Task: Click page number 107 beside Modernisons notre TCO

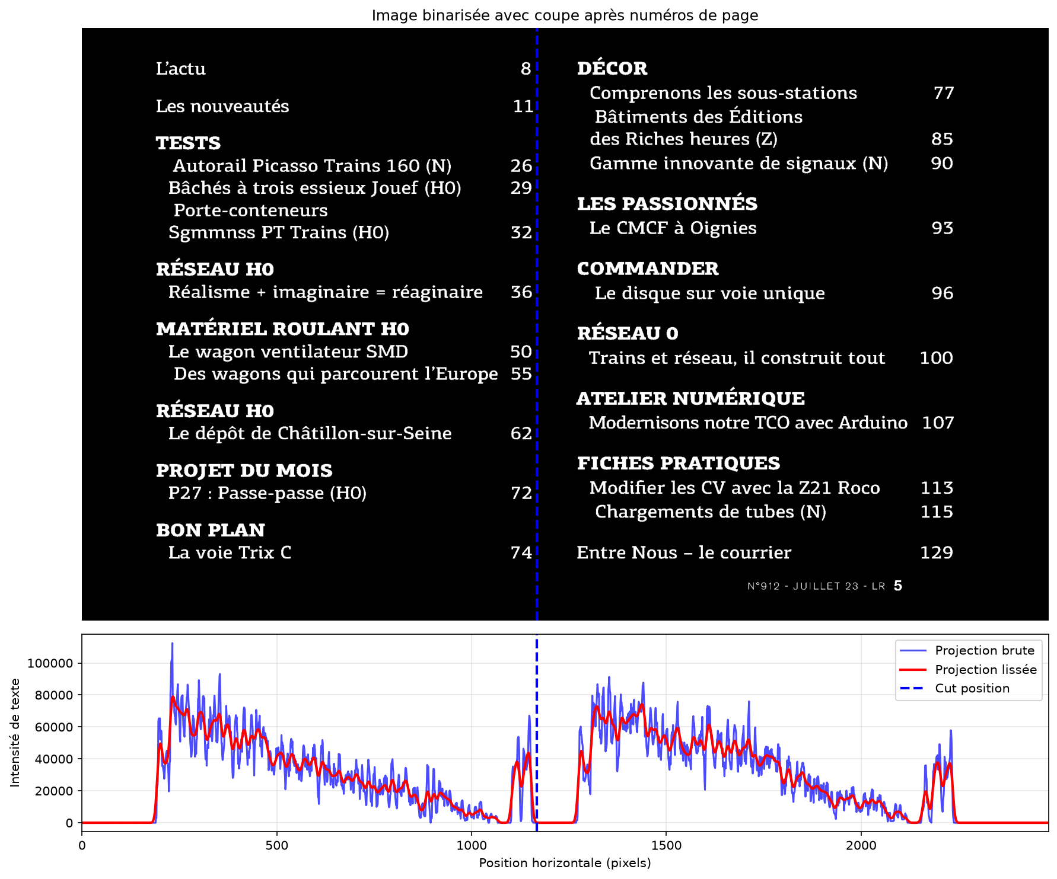Action: [938, 423]
